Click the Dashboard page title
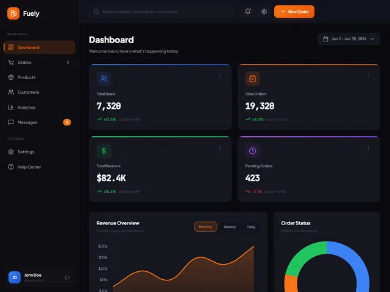Image resolution: width=390 pixels, height=292 pixels. [112, 40]
